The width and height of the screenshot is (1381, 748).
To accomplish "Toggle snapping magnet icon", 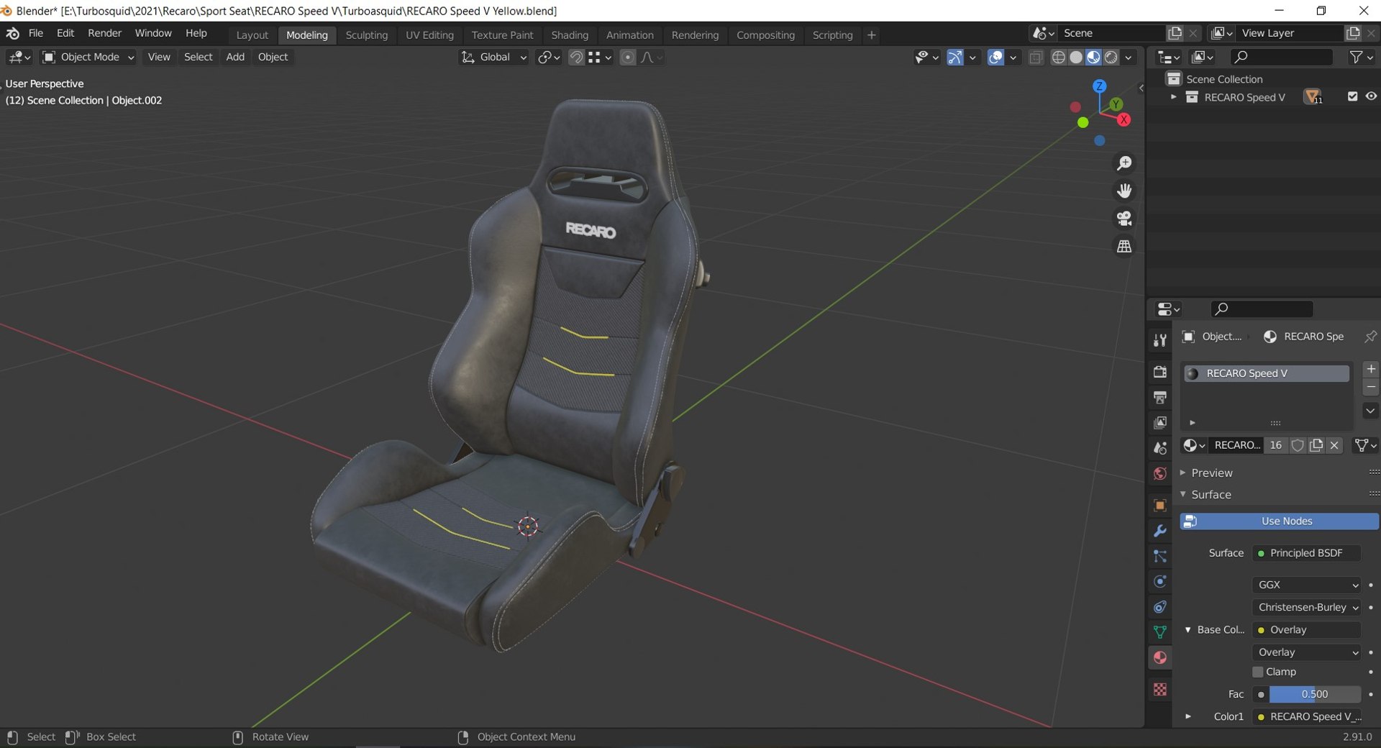I will [x=576, y=57].
